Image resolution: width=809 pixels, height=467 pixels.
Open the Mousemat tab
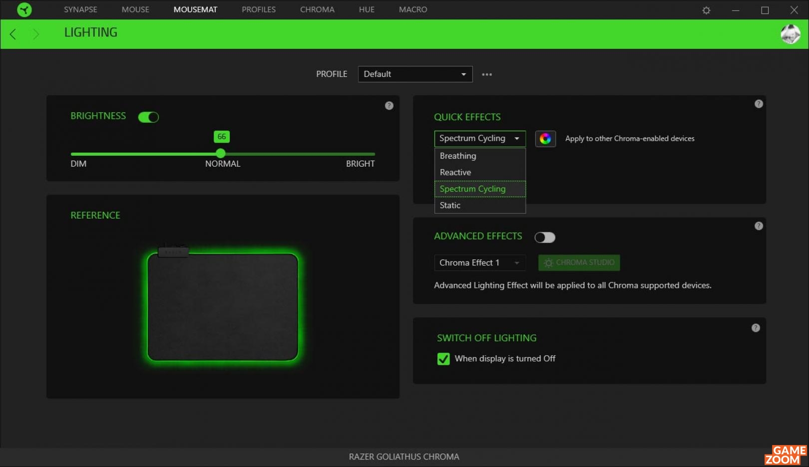pyautogui.click(x=195, y=9)
